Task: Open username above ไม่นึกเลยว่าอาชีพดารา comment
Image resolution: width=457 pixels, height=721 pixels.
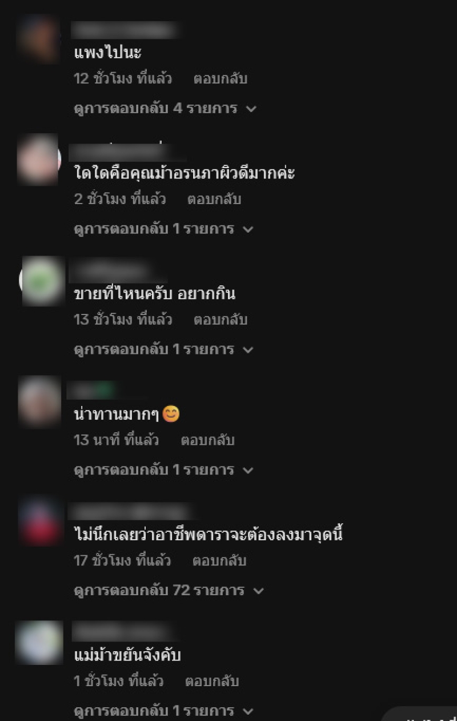Action: click(x=133, y=511)
